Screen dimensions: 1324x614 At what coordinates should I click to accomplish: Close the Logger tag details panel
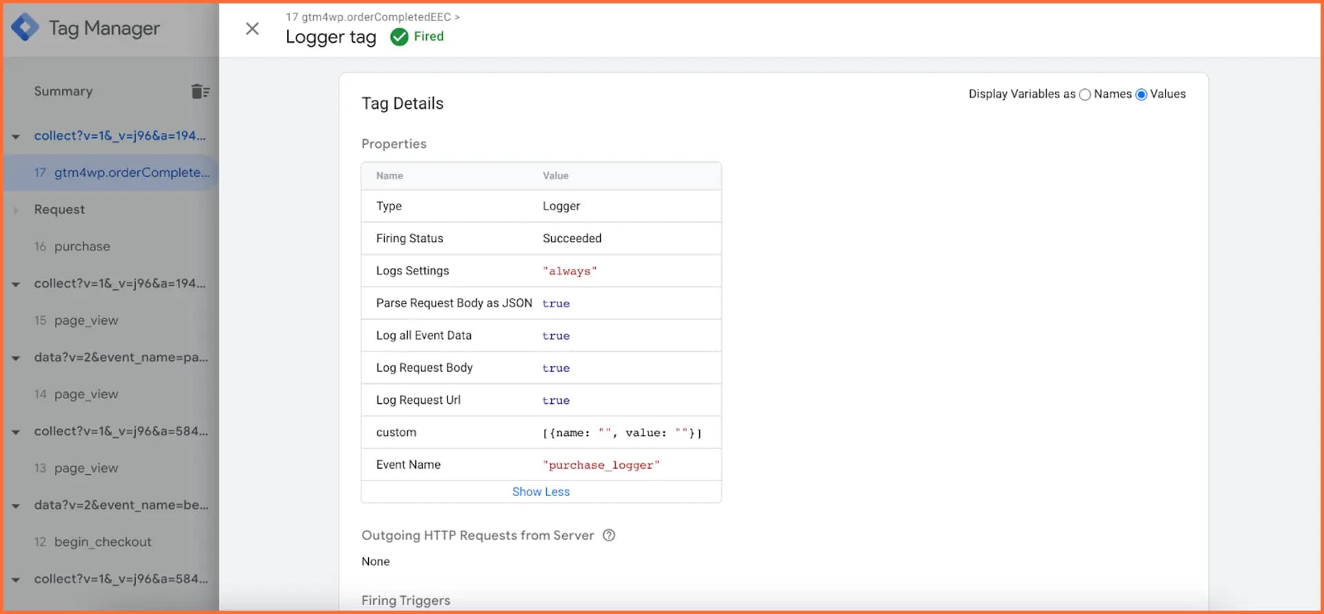pyautogui.click(x=252, y=28)
